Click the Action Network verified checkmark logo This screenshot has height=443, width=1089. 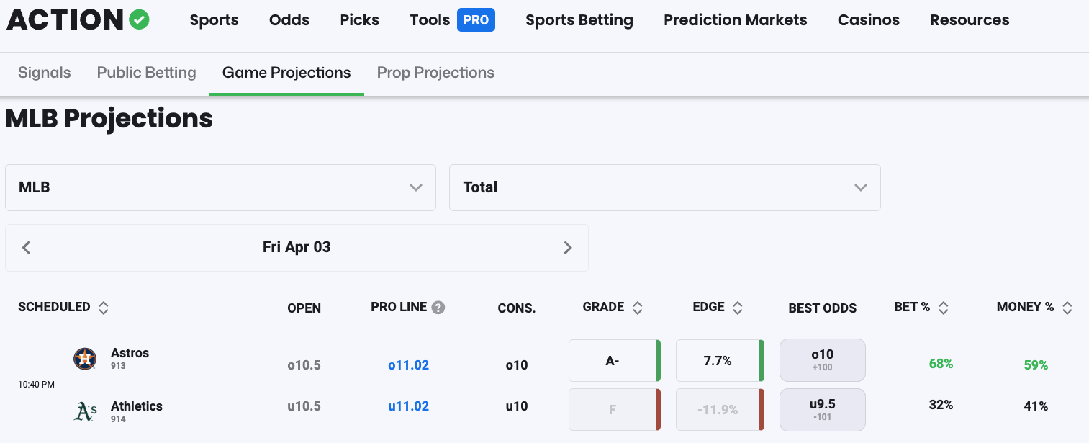tap(139, 20)
